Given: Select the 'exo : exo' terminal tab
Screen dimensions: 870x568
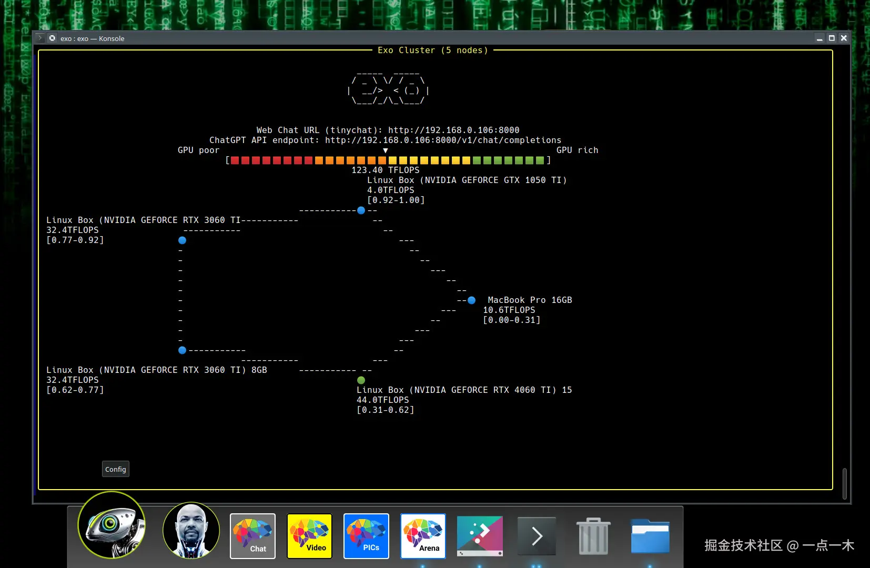Looking at the screenshot, I should point(92,38).
